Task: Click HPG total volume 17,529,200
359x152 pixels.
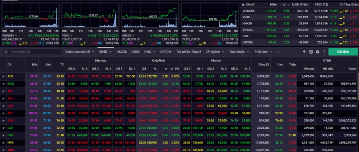Action: (263, 142)
